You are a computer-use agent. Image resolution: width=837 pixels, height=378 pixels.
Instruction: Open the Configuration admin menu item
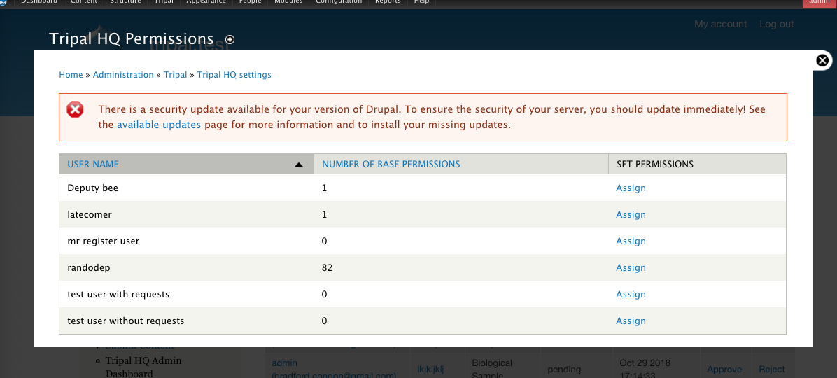tap(339, 1)
